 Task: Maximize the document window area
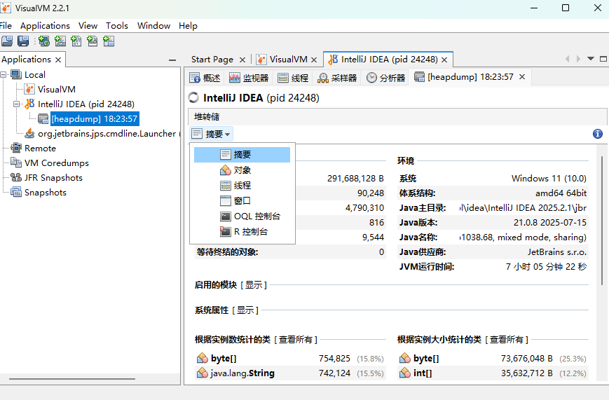click(x=603, y=59)
